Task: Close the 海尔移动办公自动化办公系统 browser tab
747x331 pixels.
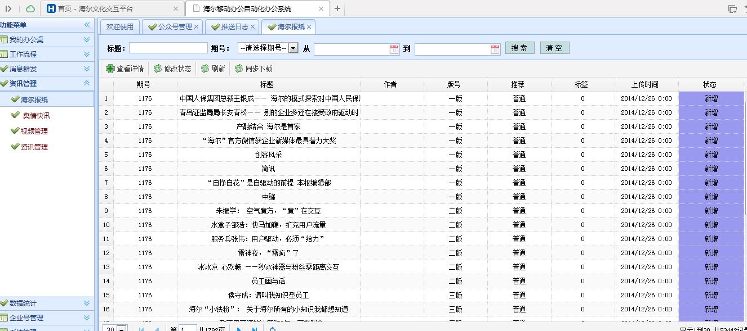Action: [x=321, y=8]
